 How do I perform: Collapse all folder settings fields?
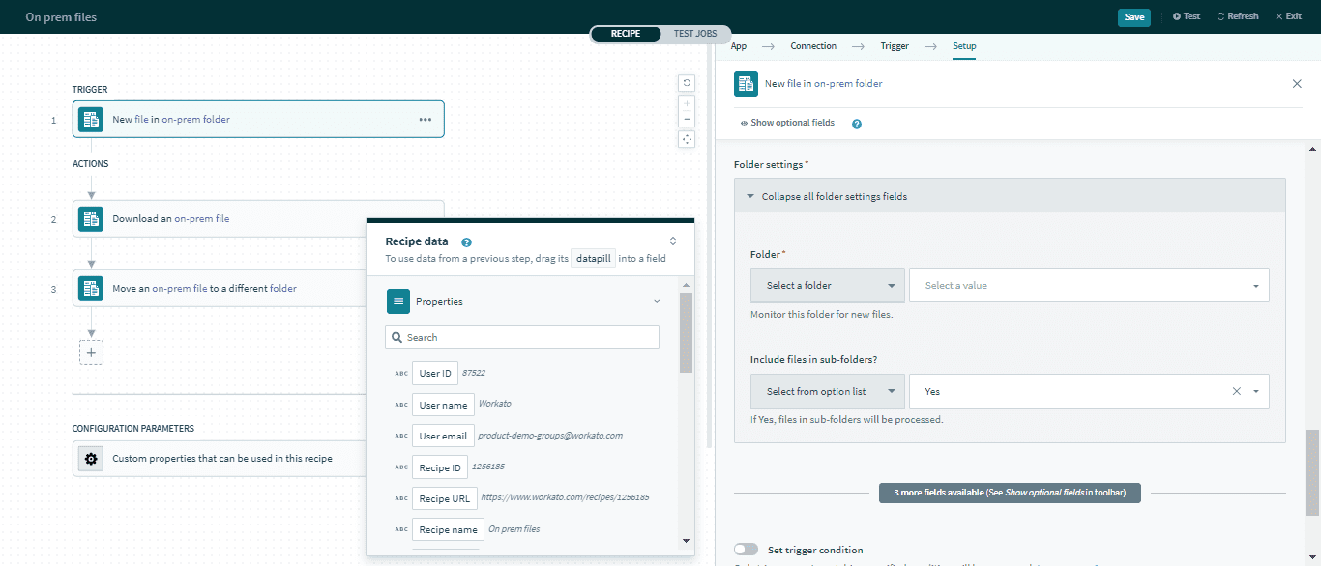(834, 196)
